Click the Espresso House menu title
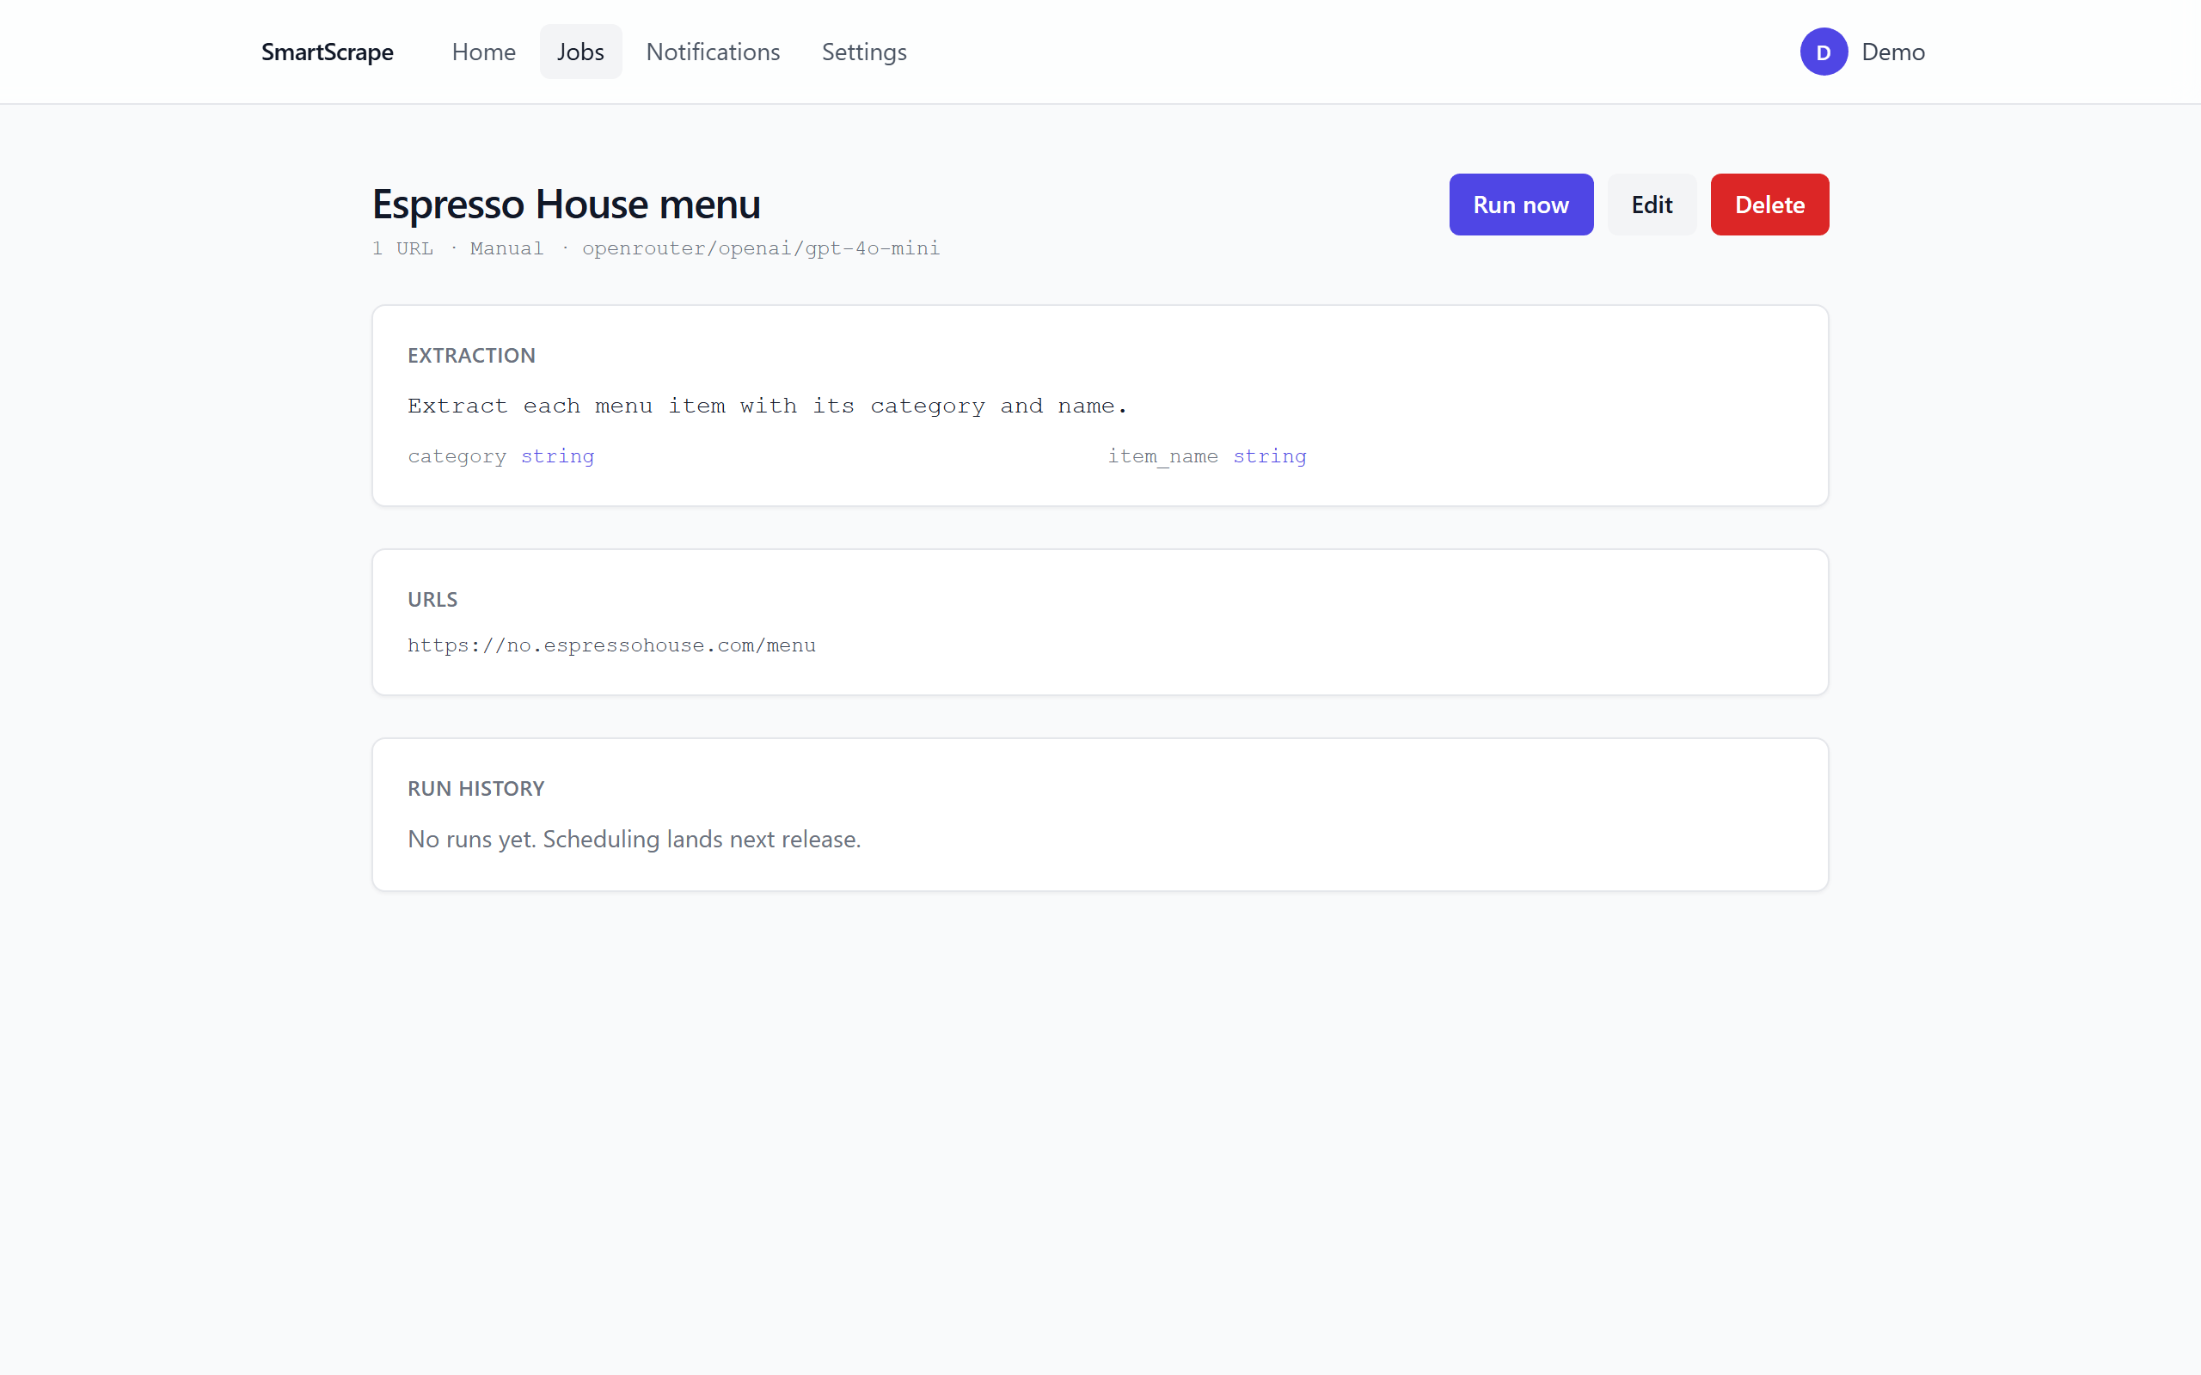The height and width of the screenshot is (1375, 2201). (566, 204)
